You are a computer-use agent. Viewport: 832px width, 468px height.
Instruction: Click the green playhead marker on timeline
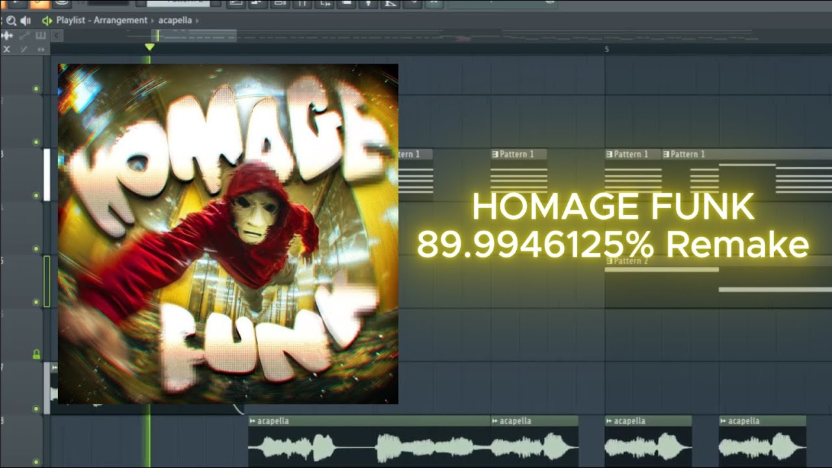(x=149, y=47)
